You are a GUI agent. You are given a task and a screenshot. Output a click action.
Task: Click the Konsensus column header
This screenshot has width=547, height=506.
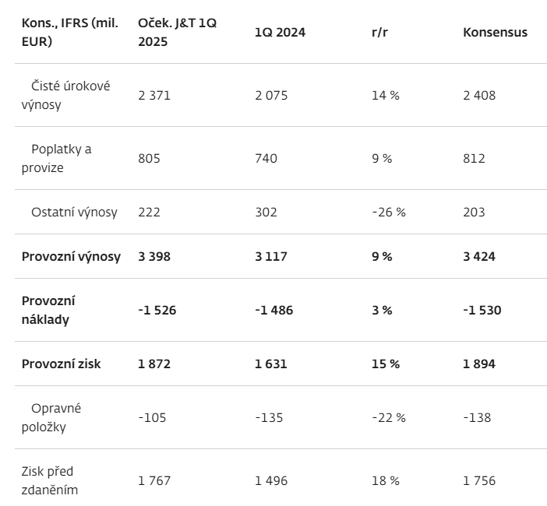pos(495,32)
